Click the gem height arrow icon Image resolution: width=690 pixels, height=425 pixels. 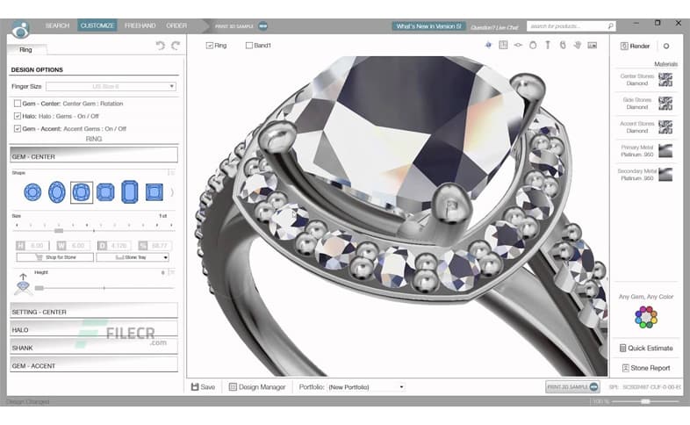23,285
